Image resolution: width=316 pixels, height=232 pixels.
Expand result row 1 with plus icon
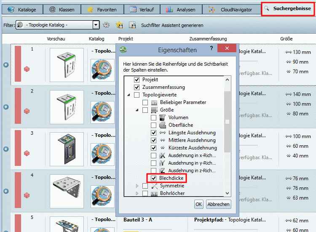click(x=6, y=65)
